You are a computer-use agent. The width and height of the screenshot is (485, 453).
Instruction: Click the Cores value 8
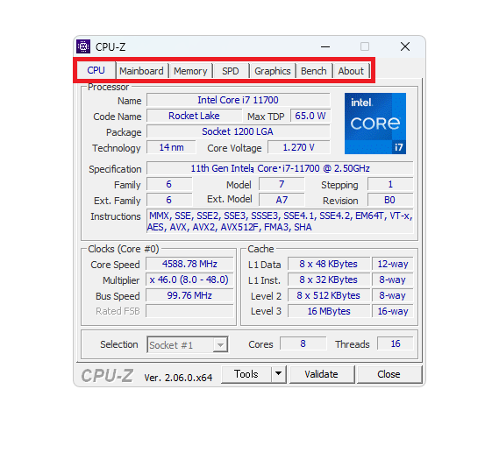(303, 343)
